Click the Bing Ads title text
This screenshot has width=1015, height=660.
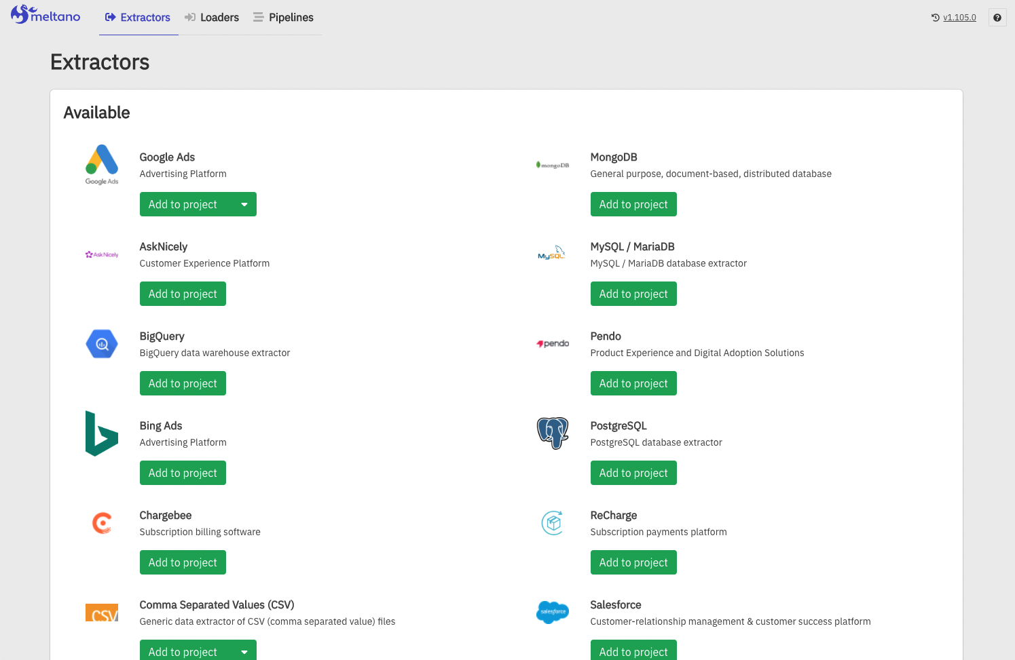(161, 426)
